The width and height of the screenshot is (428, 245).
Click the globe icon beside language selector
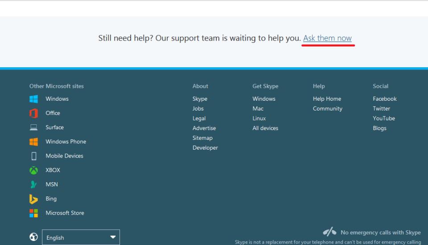pyautogui.click(x=33, y=237)
